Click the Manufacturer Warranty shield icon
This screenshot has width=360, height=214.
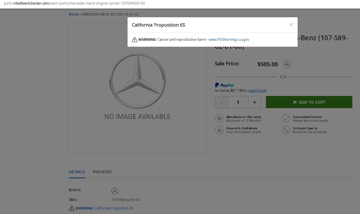219,119
